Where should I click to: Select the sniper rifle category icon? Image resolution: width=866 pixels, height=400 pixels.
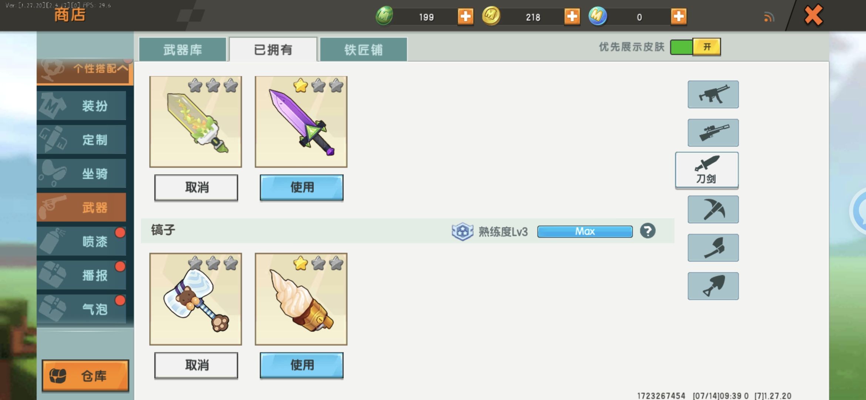click(713, 133)
